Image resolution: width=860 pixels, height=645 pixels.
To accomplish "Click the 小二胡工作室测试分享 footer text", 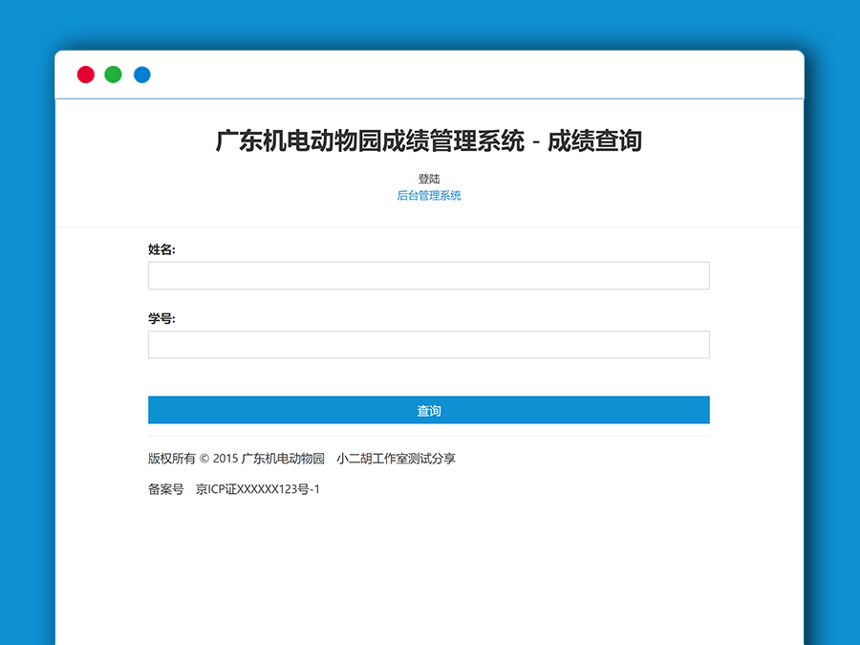I will (x=397, y=459).
